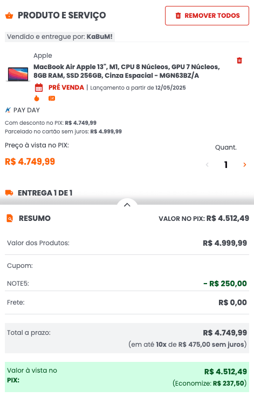Open the MacBook Air product title link
Viewport: 254px width, 397px height.
127,71
